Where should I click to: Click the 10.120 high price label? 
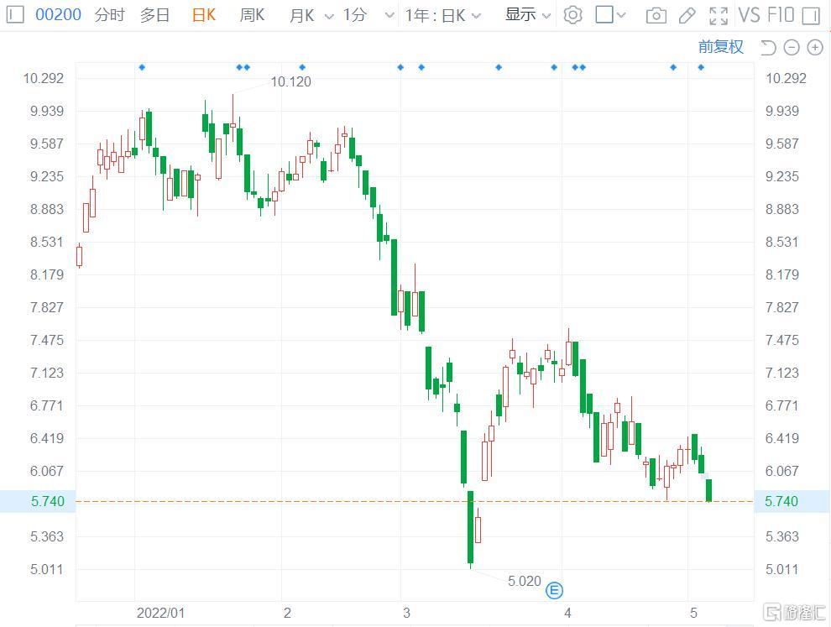coord(290,81)
